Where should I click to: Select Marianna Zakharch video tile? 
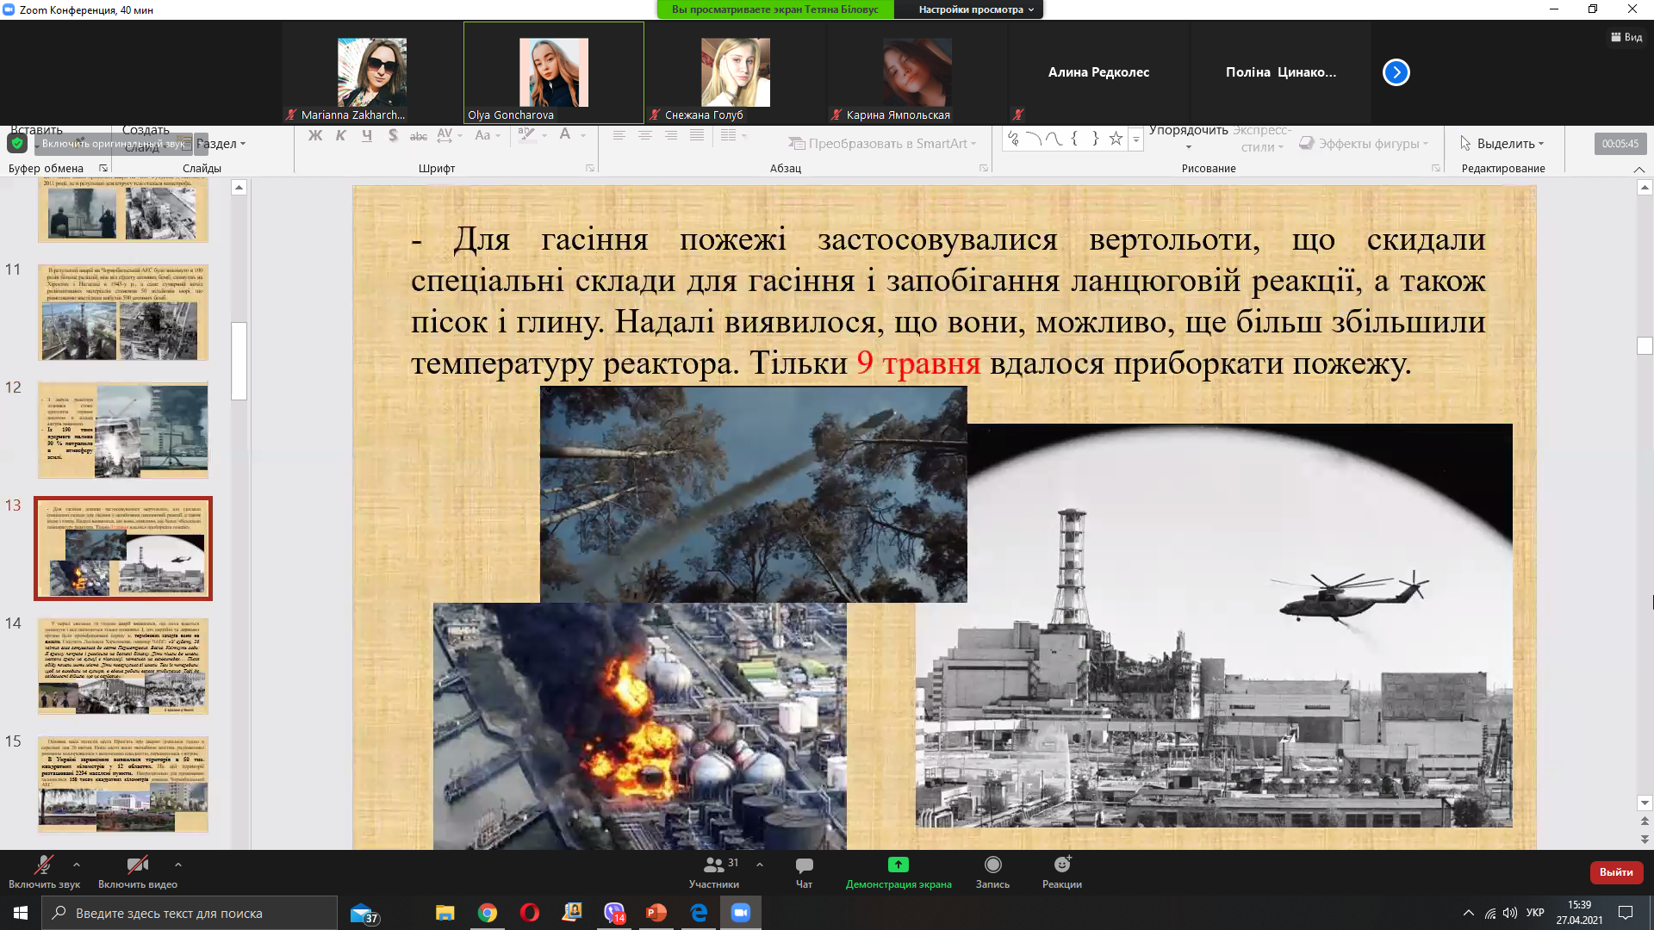click(x=372, y=73)
